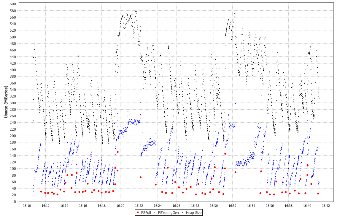Click the red PSFull legend marker

[x=138, y=212]
